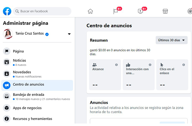Open Pages flag icon in top bar
192x126 pixels.
(x=116, y=11)
